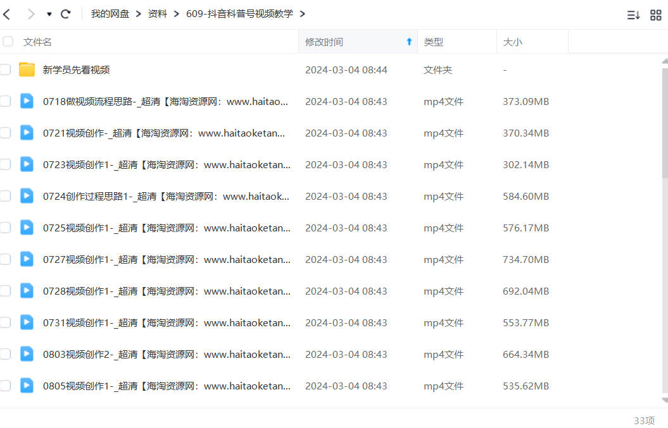Click the 2024-03-04 08:44 modified time
Screen dimensions: 668x428
click(x=346, y=70)
